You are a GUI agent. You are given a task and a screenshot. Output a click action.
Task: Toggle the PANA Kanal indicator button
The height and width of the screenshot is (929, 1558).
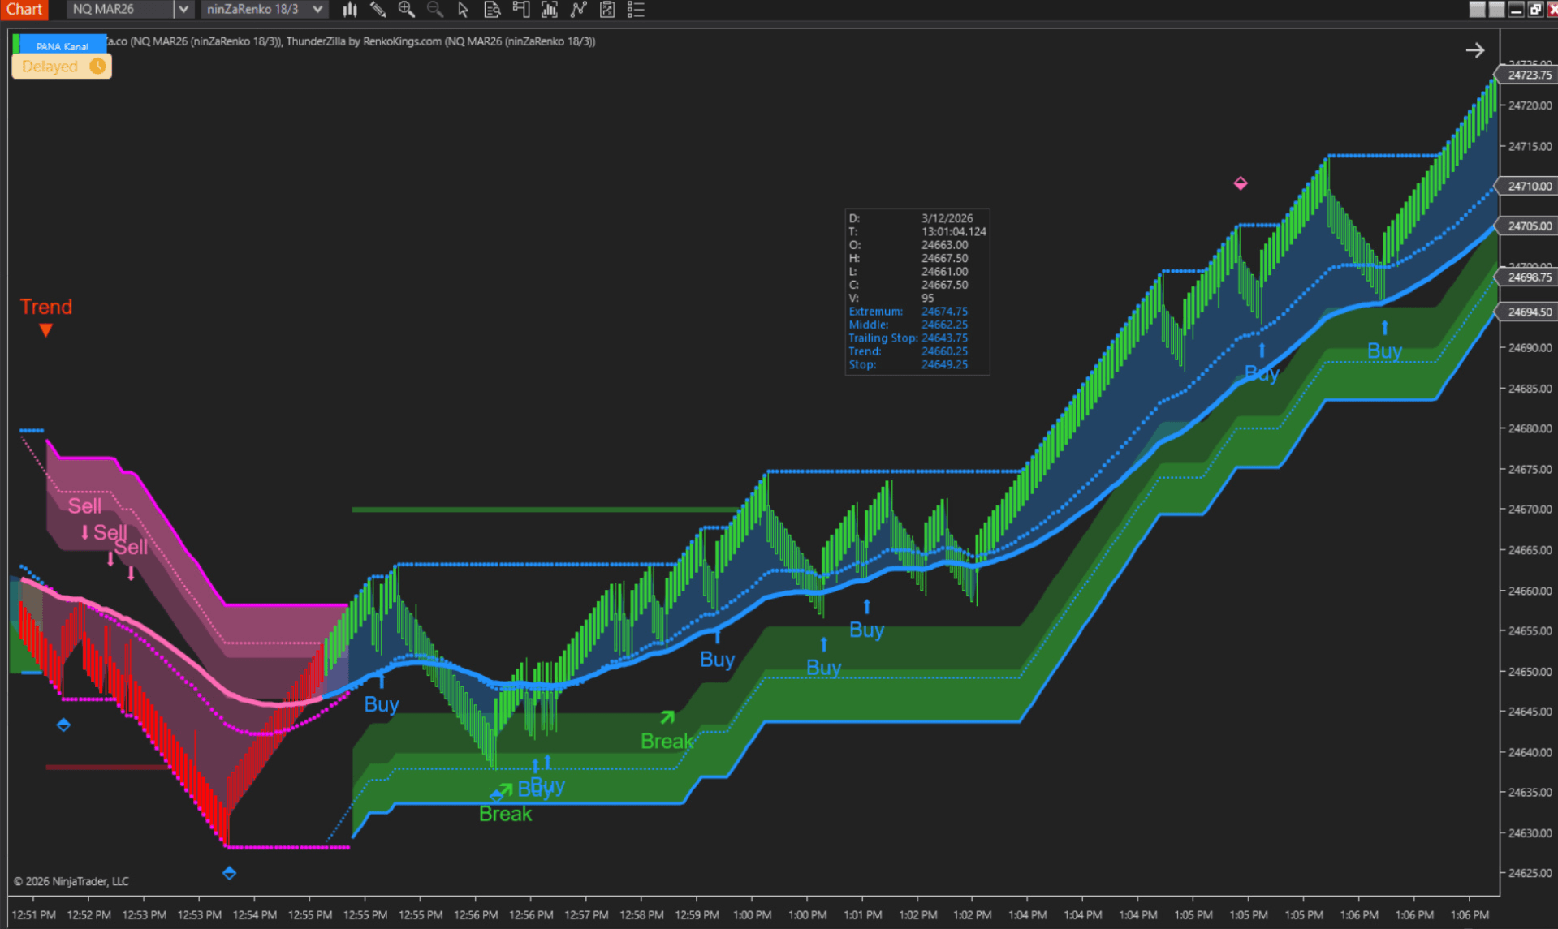click(62, 45)
